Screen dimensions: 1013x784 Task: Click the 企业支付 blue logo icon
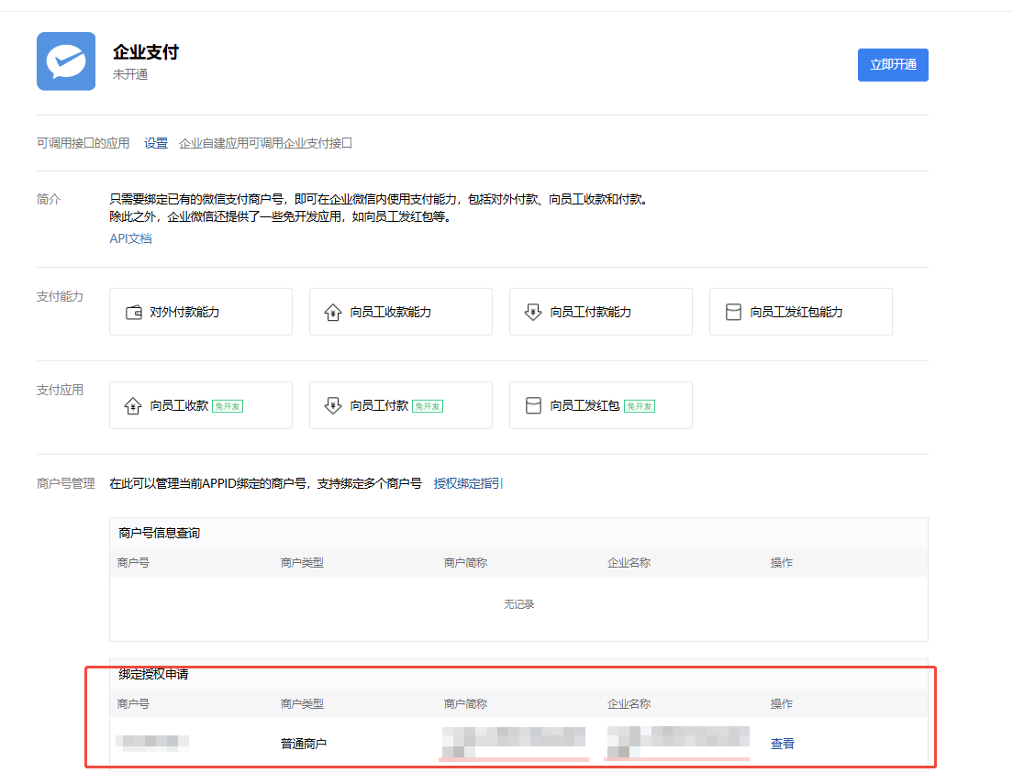pyautogui.click(x=66, y=61)
